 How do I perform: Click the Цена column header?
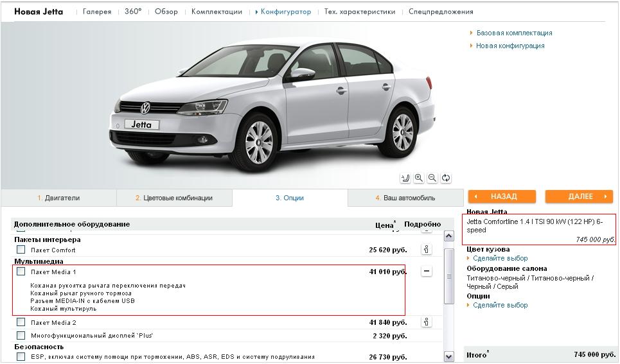(x=385, y=225)
